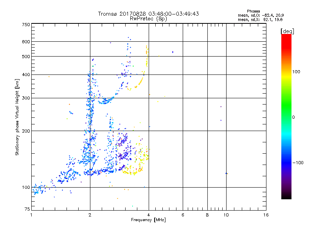The height and width of the screenshot is (234, 313).
Task: Click the '750' y-axis tick label
Action: [x=26, y=25]
